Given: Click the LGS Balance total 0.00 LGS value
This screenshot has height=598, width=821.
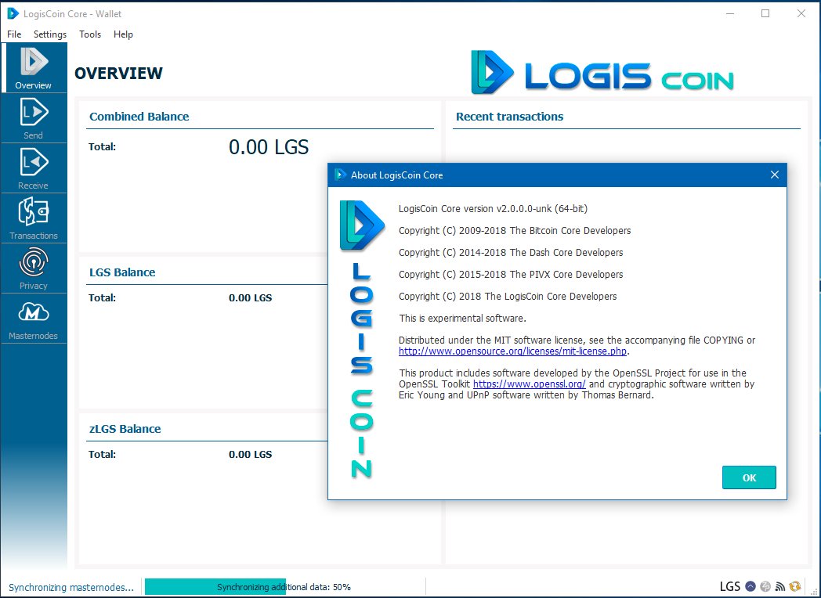Looking at the screenshot, I should tap(250, 297).
